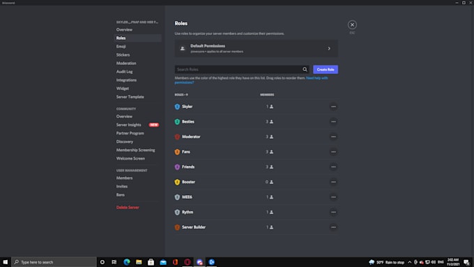474x267 pixels.
Task: View members icon of Skyler role
Action: pos(271,107)
